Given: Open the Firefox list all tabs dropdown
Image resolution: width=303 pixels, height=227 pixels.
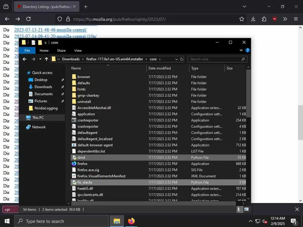Looking at the screenshot, I should coord(244,7).
